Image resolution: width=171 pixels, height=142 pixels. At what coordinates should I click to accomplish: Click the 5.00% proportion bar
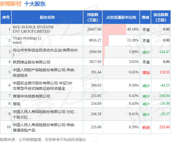click(104, 52)
